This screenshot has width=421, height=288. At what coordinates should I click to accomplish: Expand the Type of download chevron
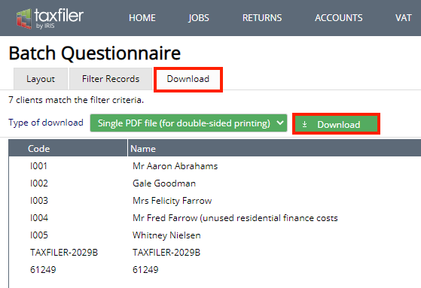tap(280, 123)
